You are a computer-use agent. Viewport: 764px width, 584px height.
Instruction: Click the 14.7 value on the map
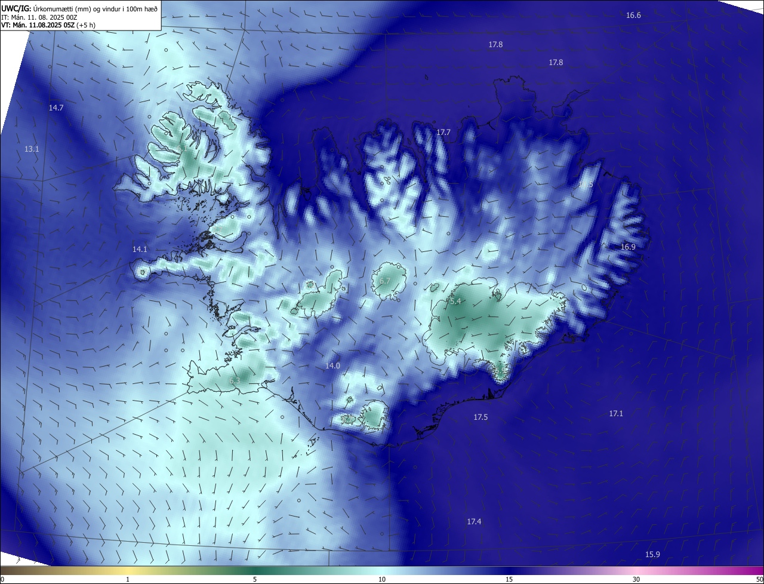pos(56,108)
